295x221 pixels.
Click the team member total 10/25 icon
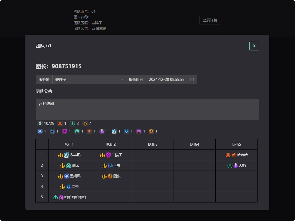pyautogui.click(x=40, y=123)
